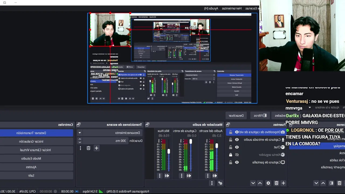Select the TikTok salida scene
Image resolution: width=345 pixels, height=194 pixels.
click(337, 160)
